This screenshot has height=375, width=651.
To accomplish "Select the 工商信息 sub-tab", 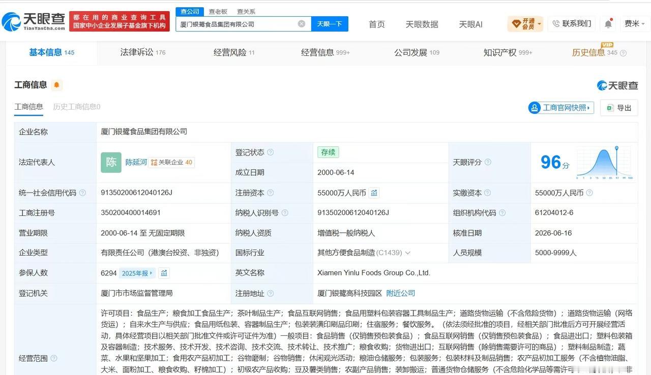I will pos(28,107).
